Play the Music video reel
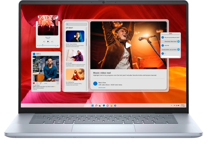Viewport: 222px width, 155px height. tap(128, 45)
